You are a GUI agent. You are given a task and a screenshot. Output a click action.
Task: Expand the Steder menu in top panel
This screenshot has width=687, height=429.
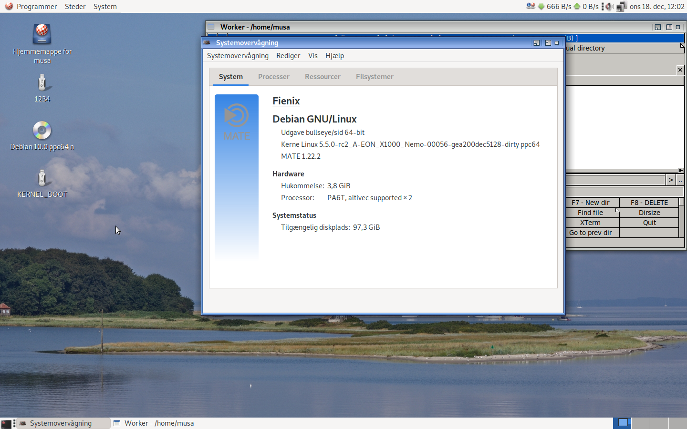click(x=75, y=7)
